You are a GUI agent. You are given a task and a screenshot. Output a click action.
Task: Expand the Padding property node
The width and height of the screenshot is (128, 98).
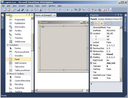(x=91, y=57)
